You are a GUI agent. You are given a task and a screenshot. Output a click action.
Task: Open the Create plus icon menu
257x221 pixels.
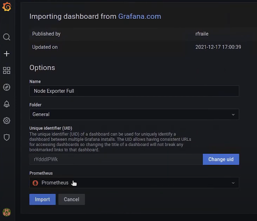[x=7, y=54]
